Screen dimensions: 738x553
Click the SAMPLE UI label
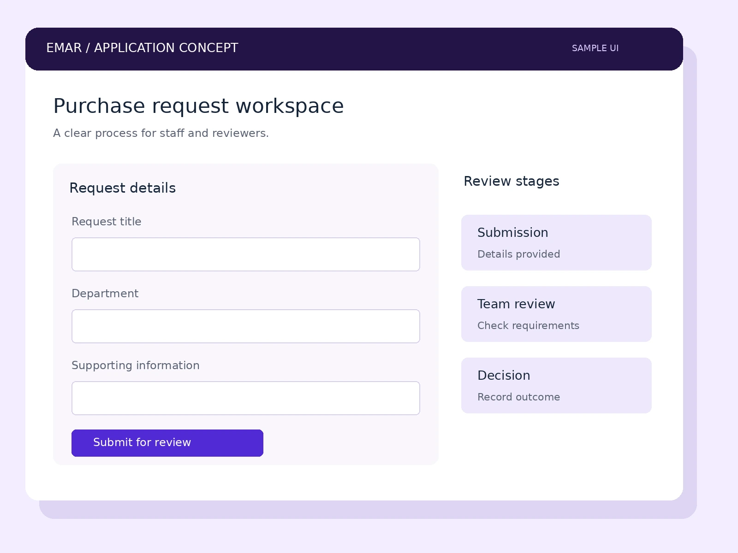(595, 48)
